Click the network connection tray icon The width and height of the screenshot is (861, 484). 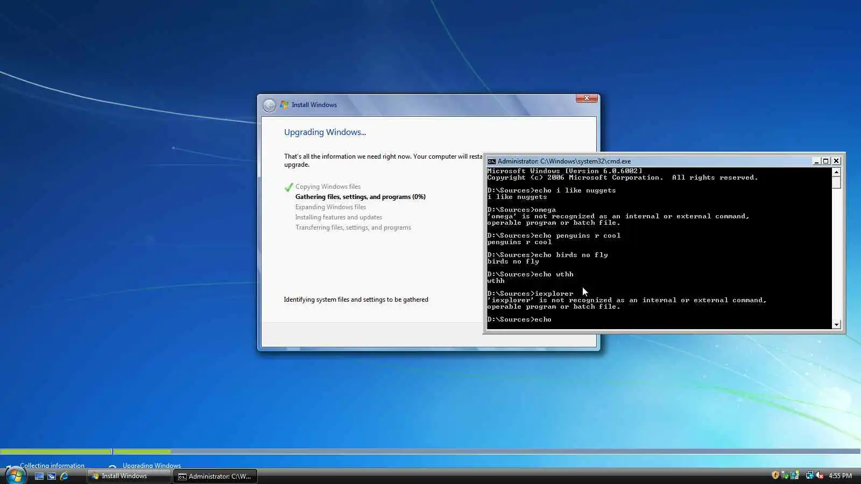pyautogui.click(x=809, y=475)
